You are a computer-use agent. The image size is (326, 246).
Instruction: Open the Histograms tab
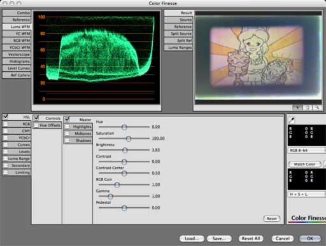click(17, 62)
